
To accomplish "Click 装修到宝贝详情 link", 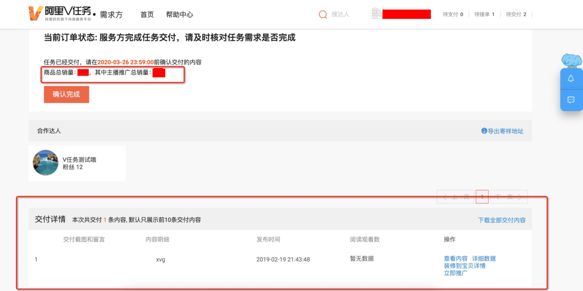I will [464, 266].
